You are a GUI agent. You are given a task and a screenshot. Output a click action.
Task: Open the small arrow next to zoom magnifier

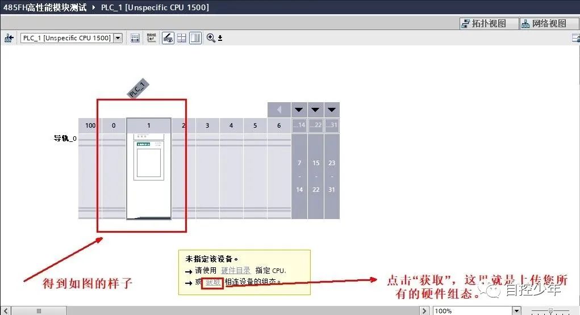pos(220,38)
